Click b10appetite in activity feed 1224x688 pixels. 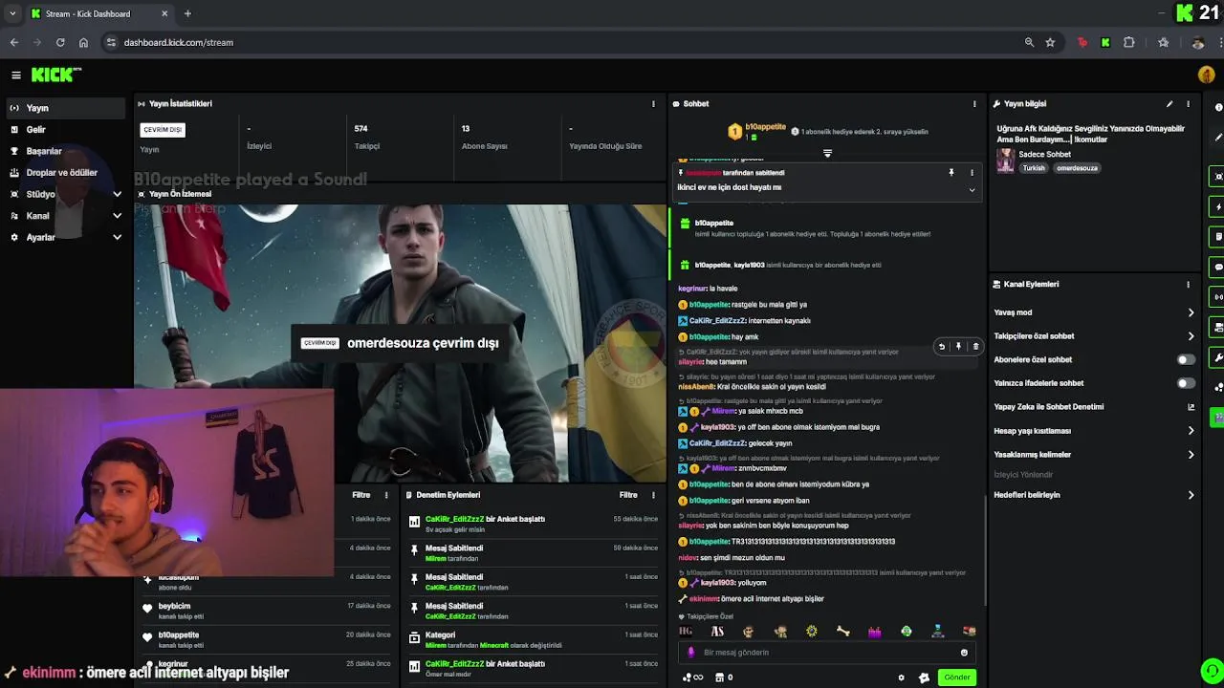tap(179, 634)
